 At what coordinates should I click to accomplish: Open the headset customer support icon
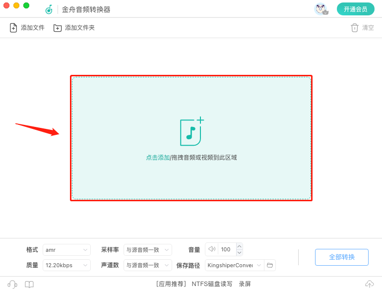point(12,284)
